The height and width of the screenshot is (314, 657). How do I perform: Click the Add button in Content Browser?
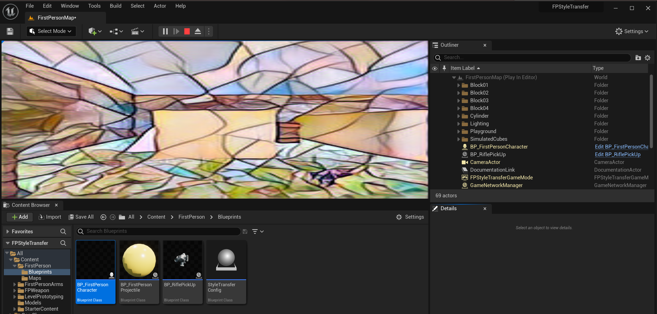point(20,217)
